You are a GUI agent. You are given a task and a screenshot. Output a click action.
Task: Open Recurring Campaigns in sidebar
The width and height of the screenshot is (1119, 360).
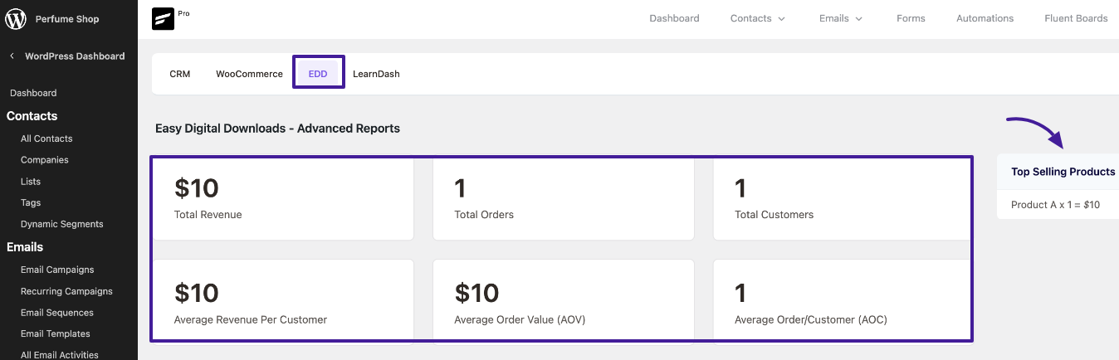(x=66, y=291)
